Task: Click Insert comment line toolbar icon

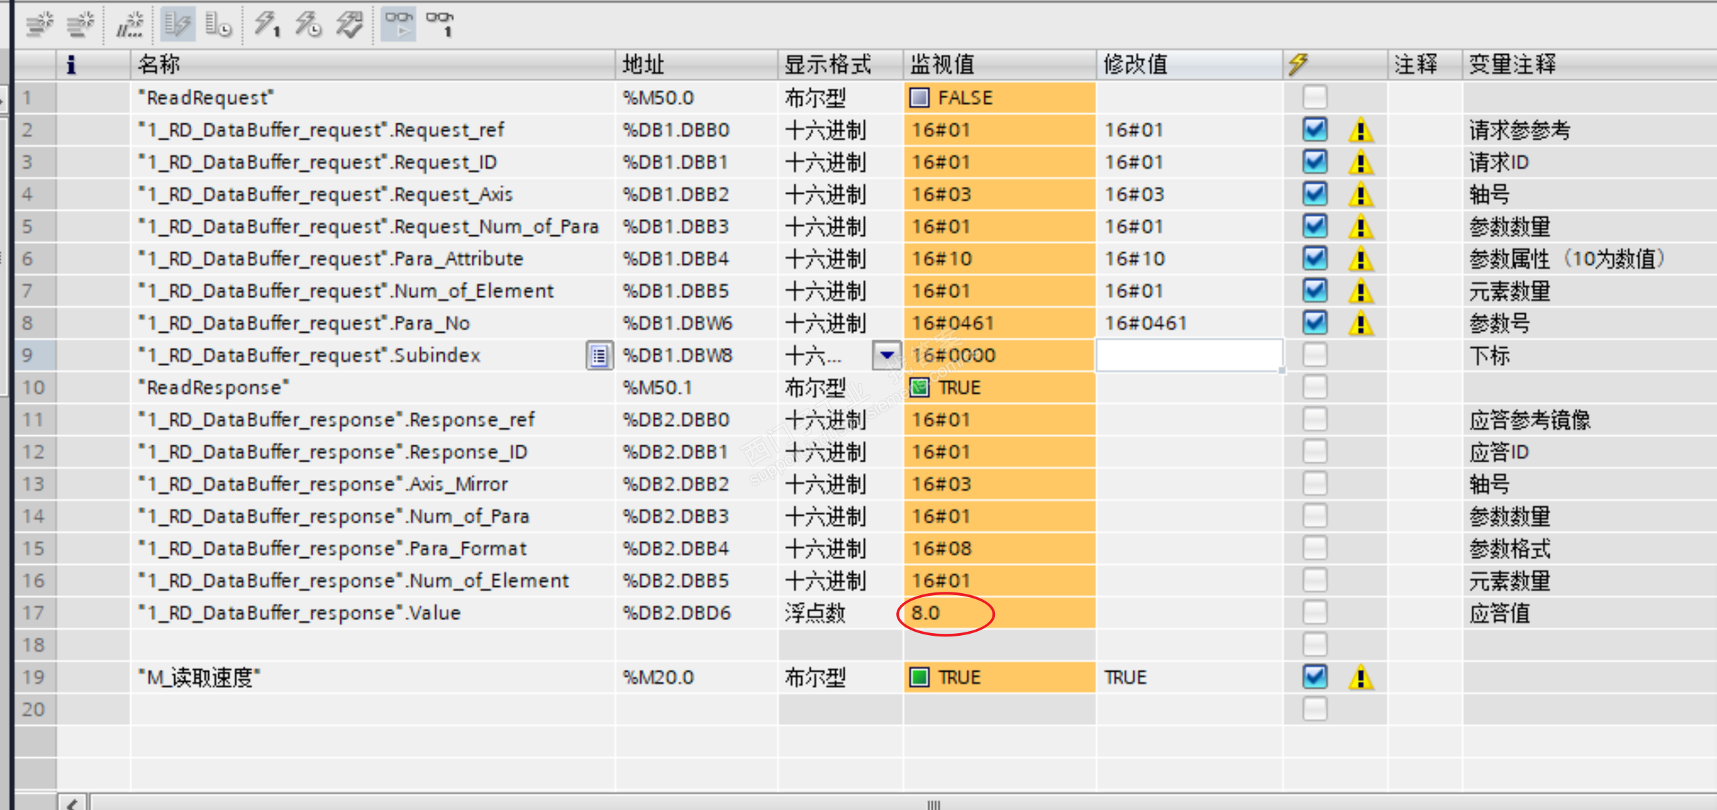Action: click(x=128, y=25)
